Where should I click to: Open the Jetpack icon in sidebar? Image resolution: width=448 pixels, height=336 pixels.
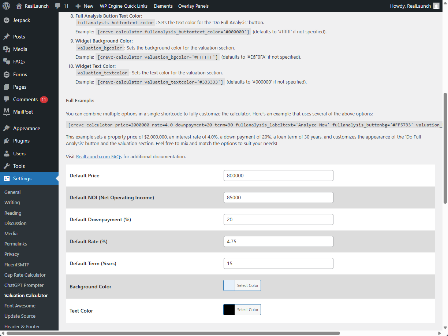(x=7, y=20)
